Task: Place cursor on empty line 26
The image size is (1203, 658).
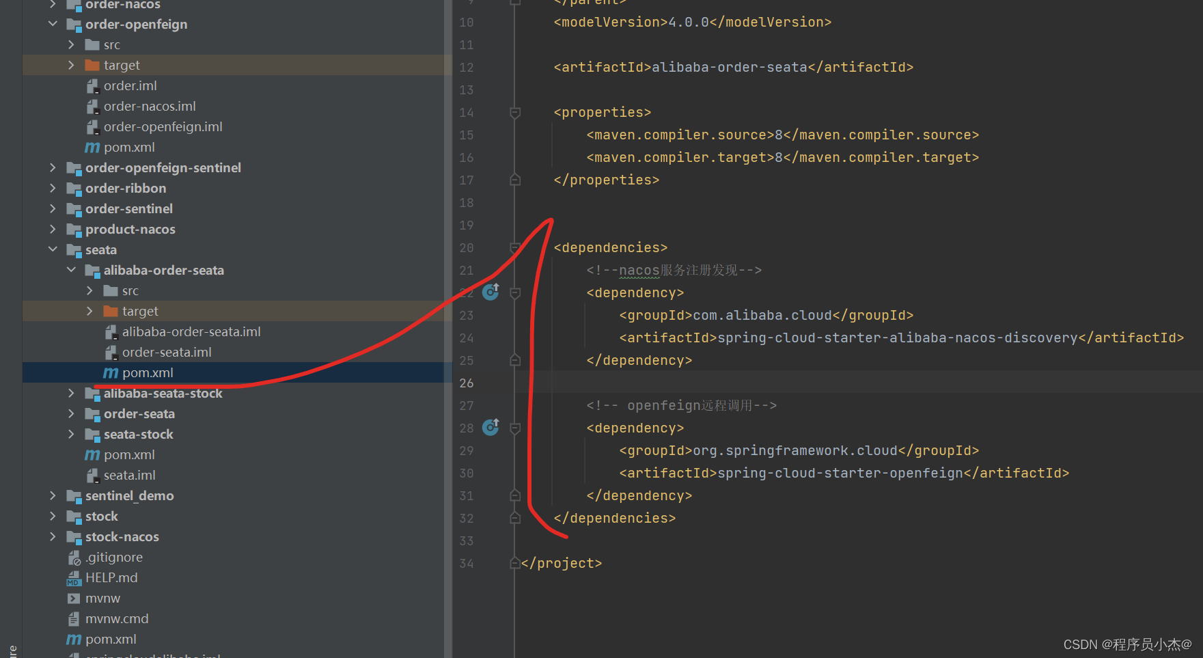Action: [859, 383]
